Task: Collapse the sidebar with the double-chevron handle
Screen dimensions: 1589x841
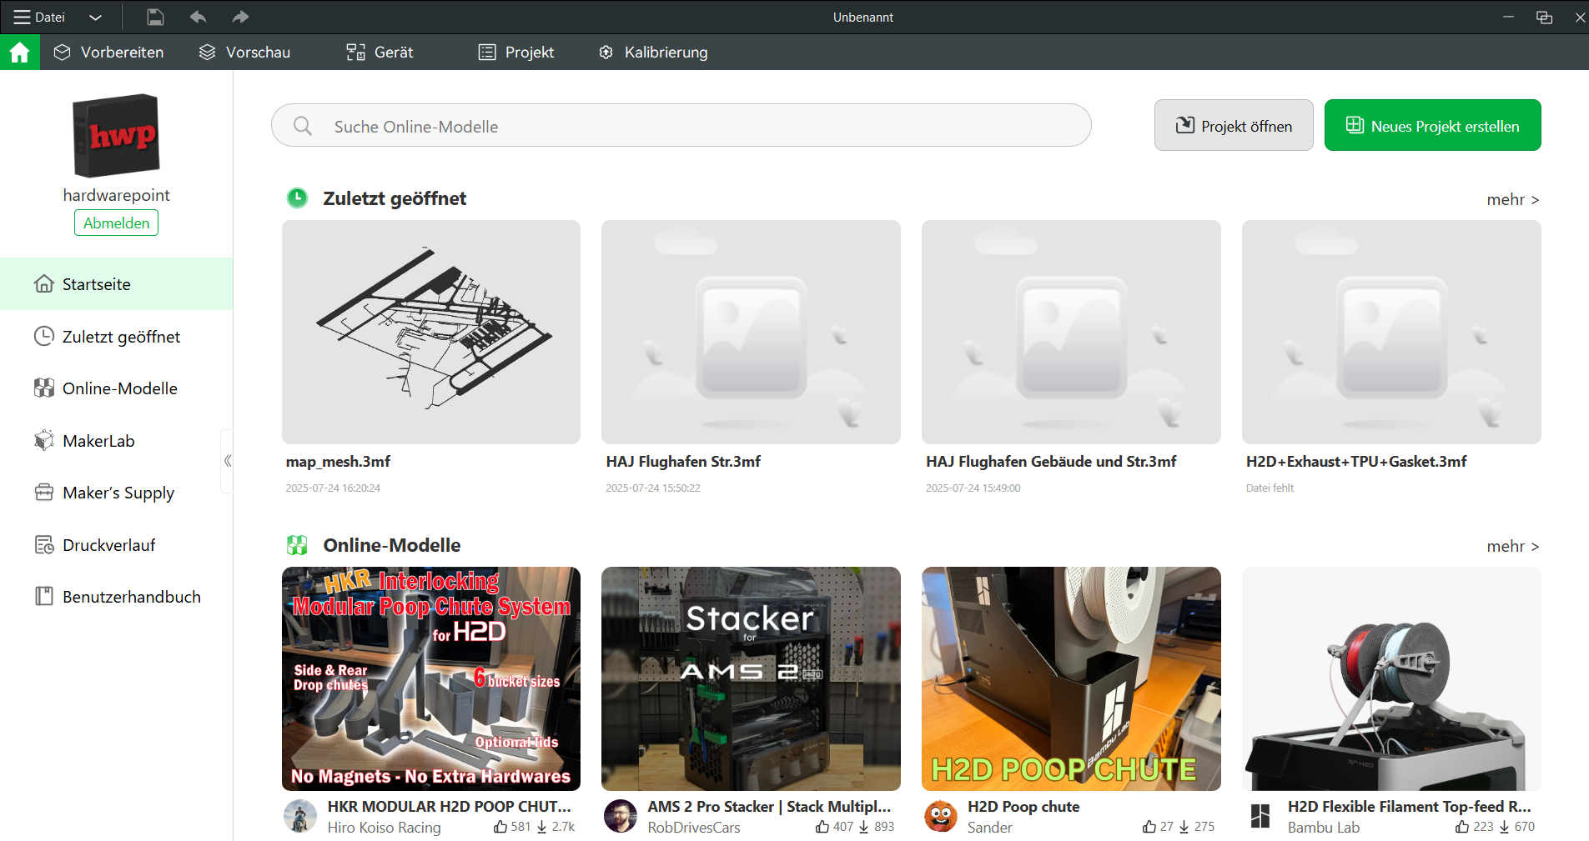Action: pyautogui.click(x=227, y=461)
